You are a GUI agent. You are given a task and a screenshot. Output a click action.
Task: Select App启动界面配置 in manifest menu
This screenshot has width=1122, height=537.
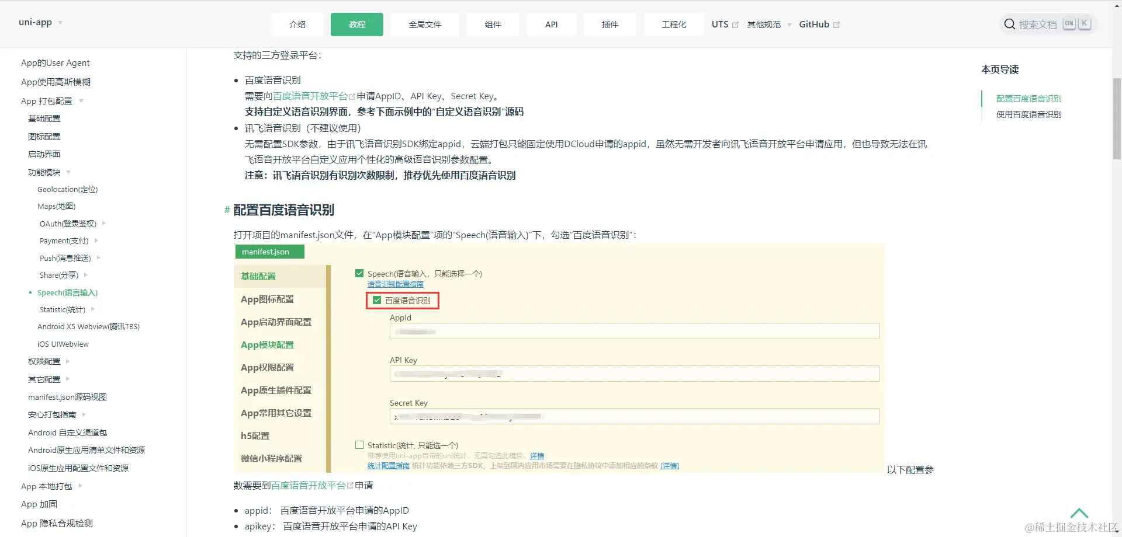pos(276,322)
